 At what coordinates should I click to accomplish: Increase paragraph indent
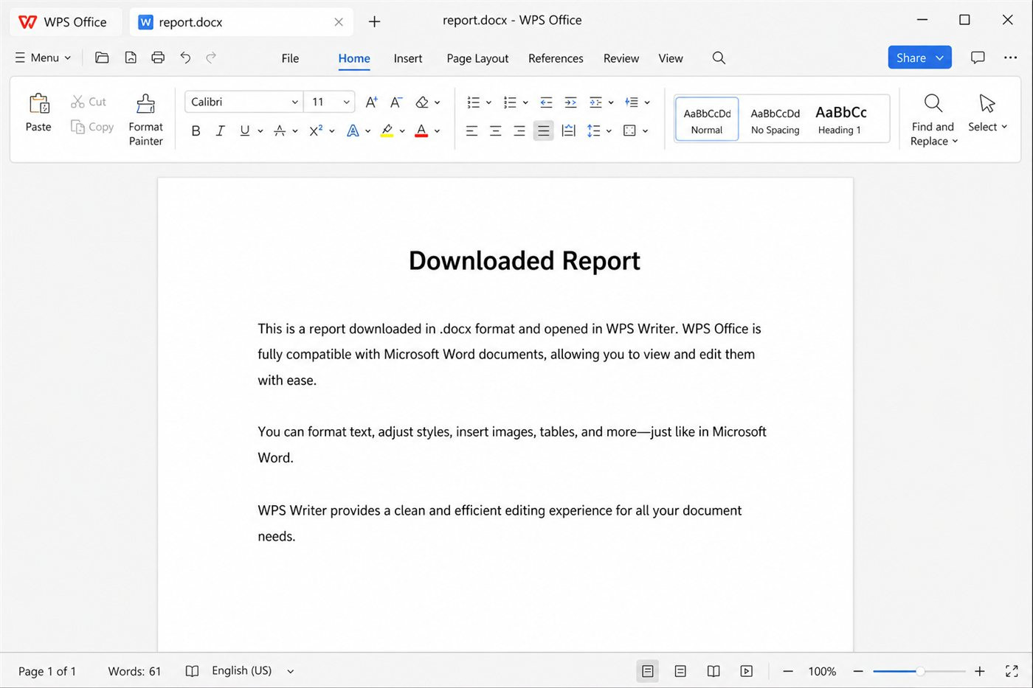tap(570, 102)
